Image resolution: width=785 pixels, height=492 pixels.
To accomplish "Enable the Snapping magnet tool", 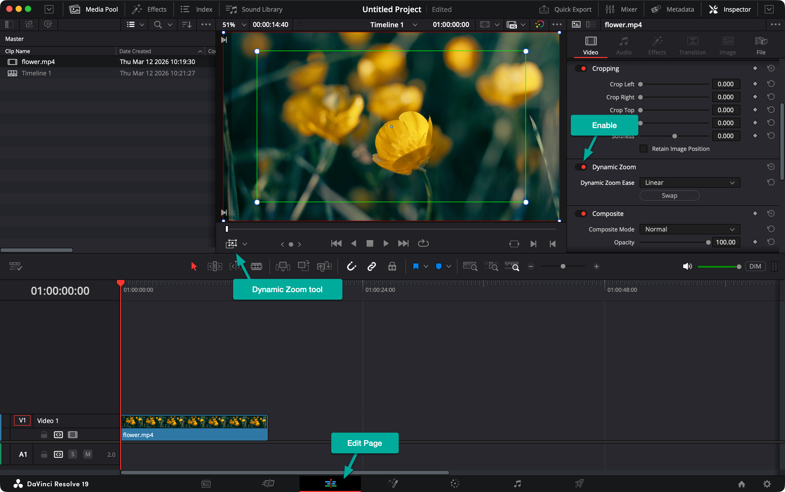I will [x=351, y=266].
